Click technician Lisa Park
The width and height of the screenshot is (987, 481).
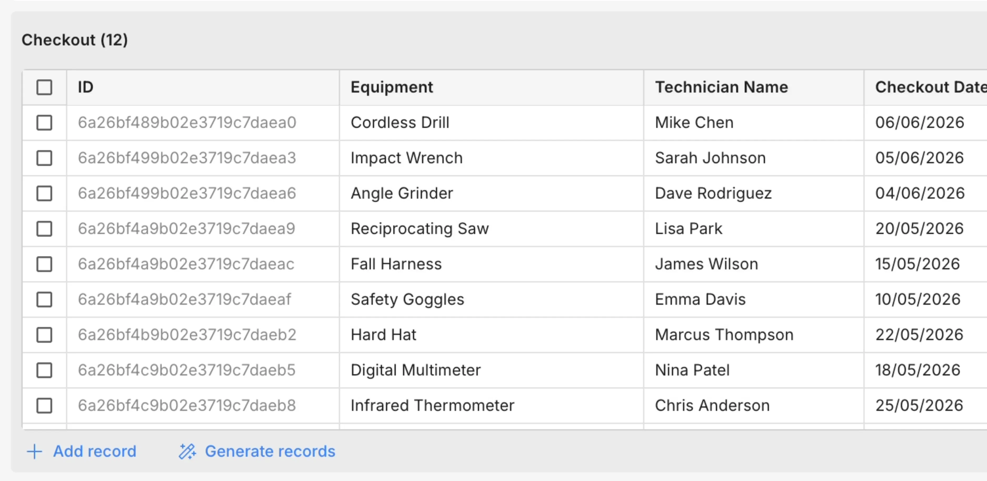(x=689, y=229)
